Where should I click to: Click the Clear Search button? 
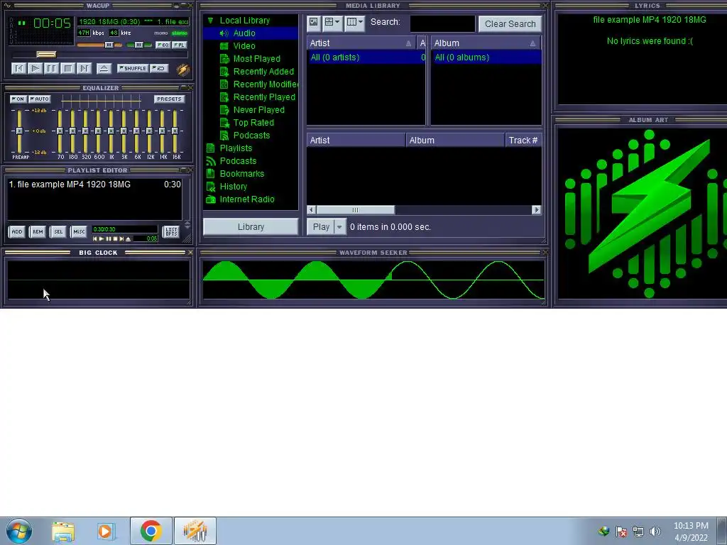[x=510, y=23]
